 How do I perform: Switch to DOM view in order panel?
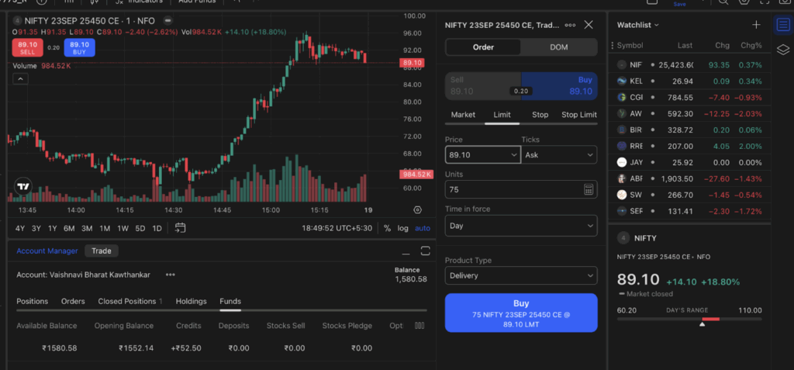click(x=558, y=47)
